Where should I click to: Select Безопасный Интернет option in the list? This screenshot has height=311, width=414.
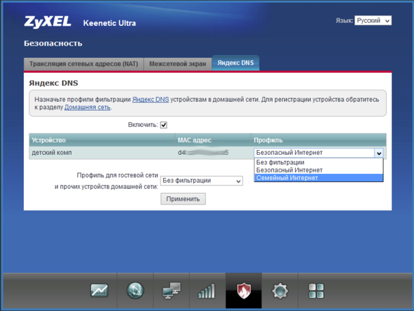tap(318, 170)
